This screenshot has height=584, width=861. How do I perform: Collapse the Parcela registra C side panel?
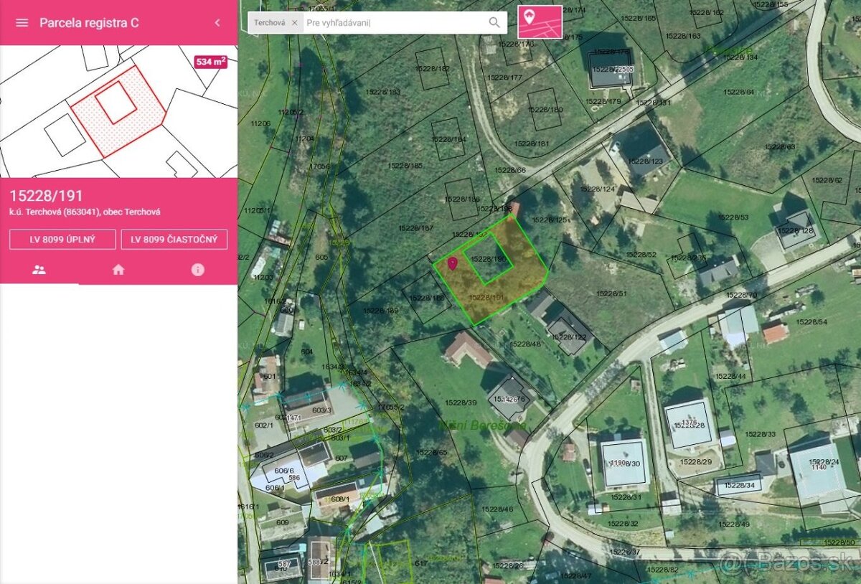click(x=217, y=23)
